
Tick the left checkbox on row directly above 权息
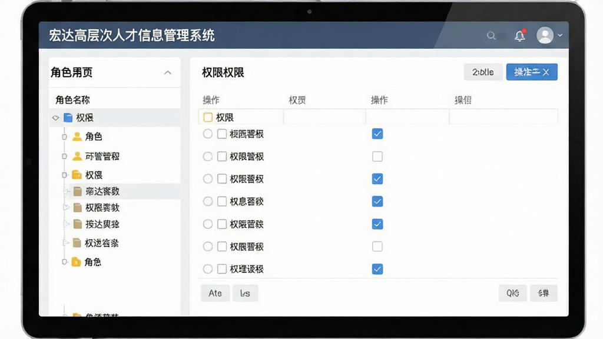coord(222,179)
